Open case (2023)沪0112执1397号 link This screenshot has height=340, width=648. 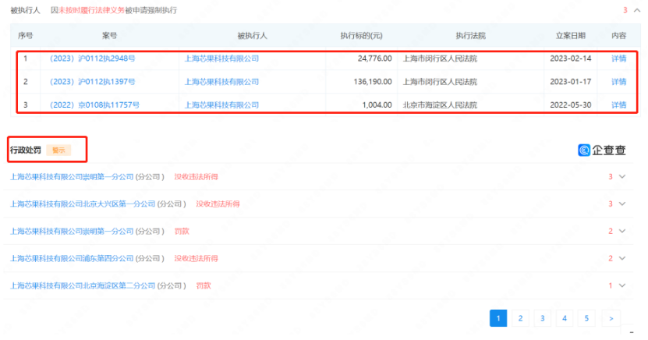91,82
